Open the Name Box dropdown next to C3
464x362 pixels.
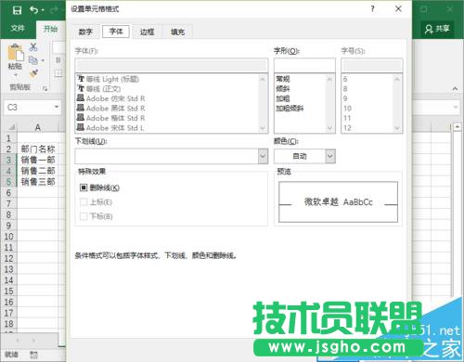(57, 107)
